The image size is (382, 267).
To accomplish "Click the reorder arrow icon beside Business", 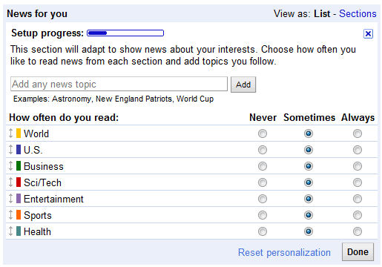I will [10, 166].
